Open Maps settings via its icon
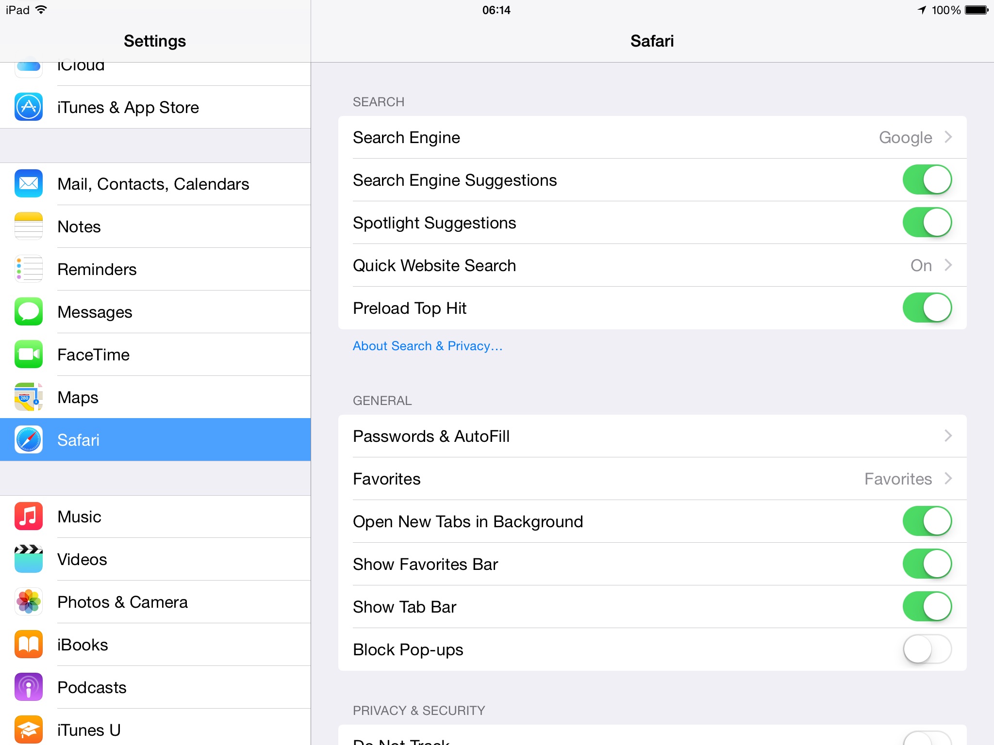994x745 pixels. click(29, 397)
